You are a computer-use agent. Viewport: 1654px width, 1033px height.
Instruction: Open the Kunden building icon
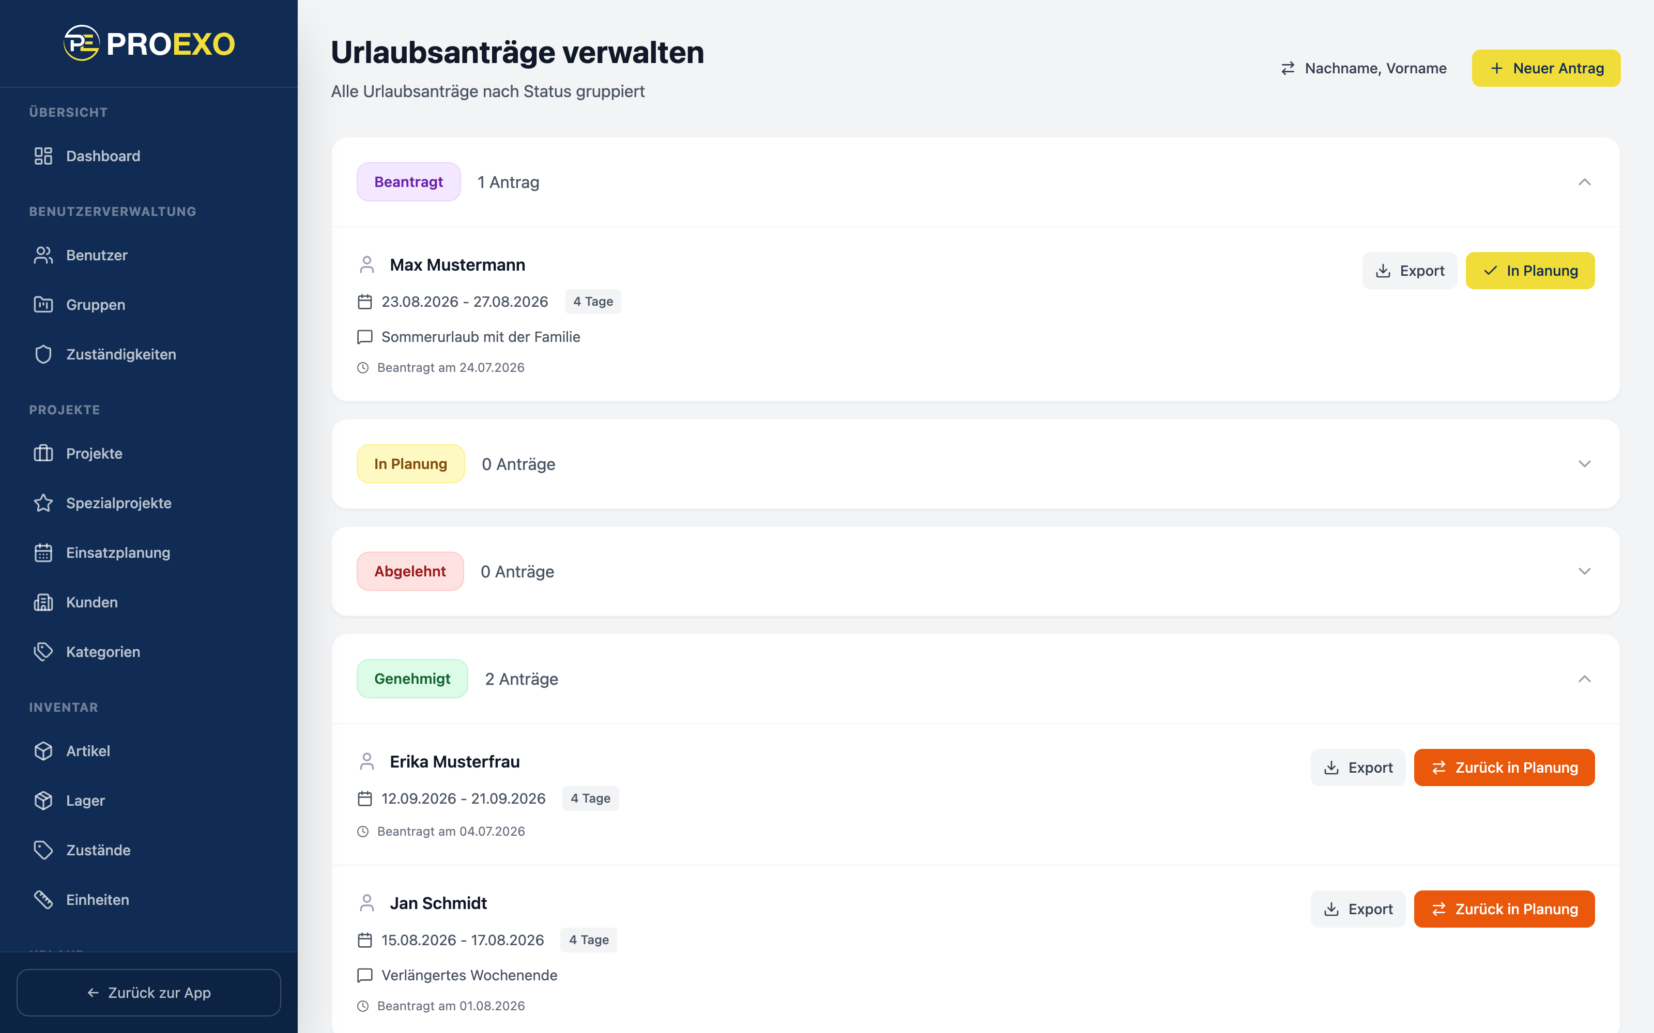click(43, 602)
